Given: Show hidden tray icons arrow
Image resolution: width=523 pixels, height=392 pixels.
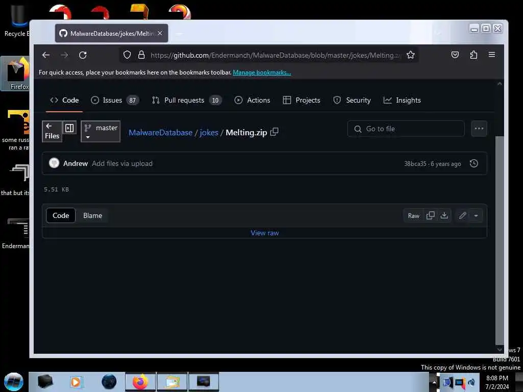Looking at the screenshot, I should (434, 382).
